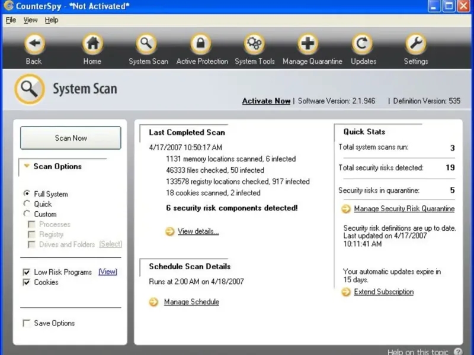Click the Scan Now button

point(71,138)
